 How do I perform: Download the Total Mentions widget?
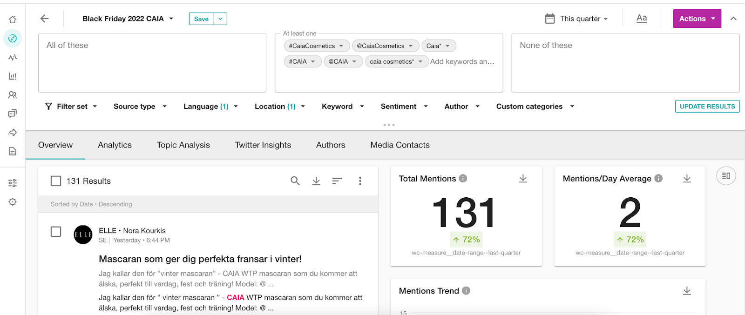tap(523, 178)
